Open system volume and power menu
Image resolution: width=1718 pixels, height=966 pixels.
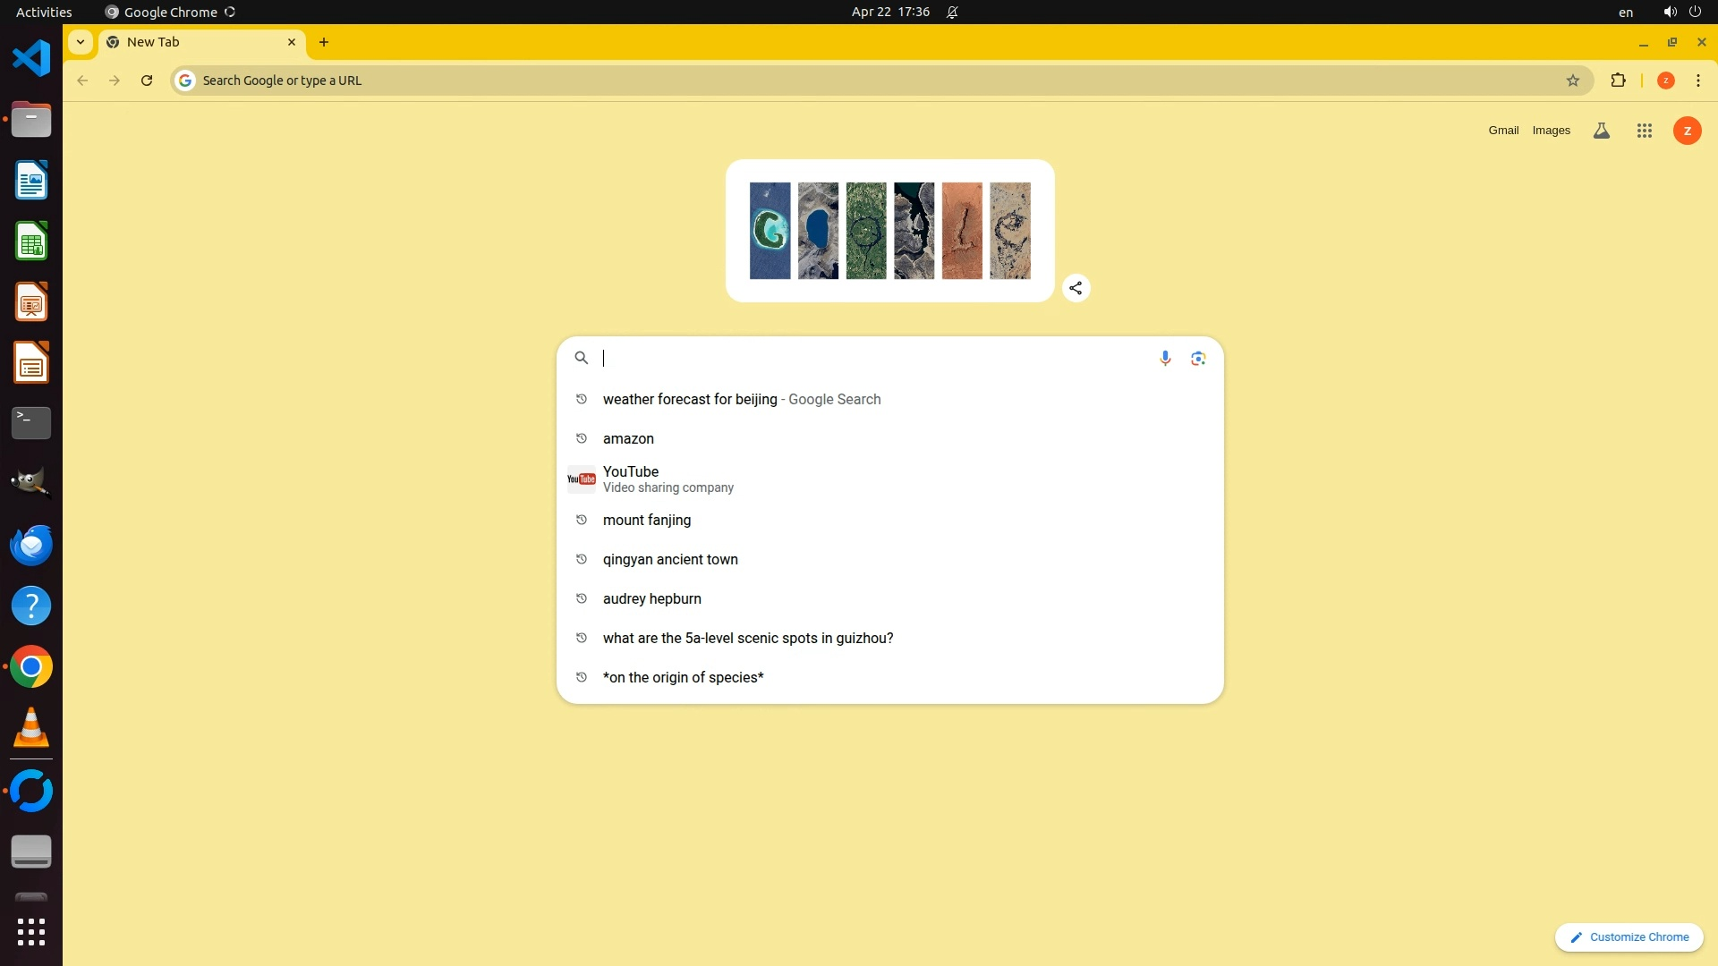click(1681, 12)
